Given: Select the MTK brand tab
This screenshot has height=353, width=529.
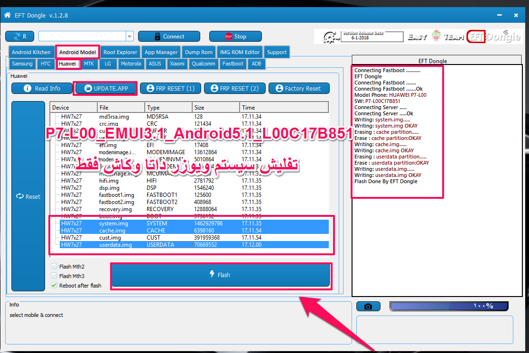Looking at the screenshot, I should [89, 64].
